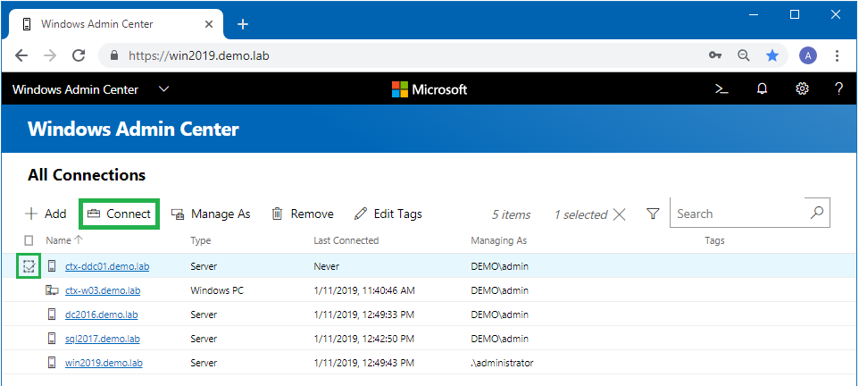Open the settings gear in header

click(802, 88)
